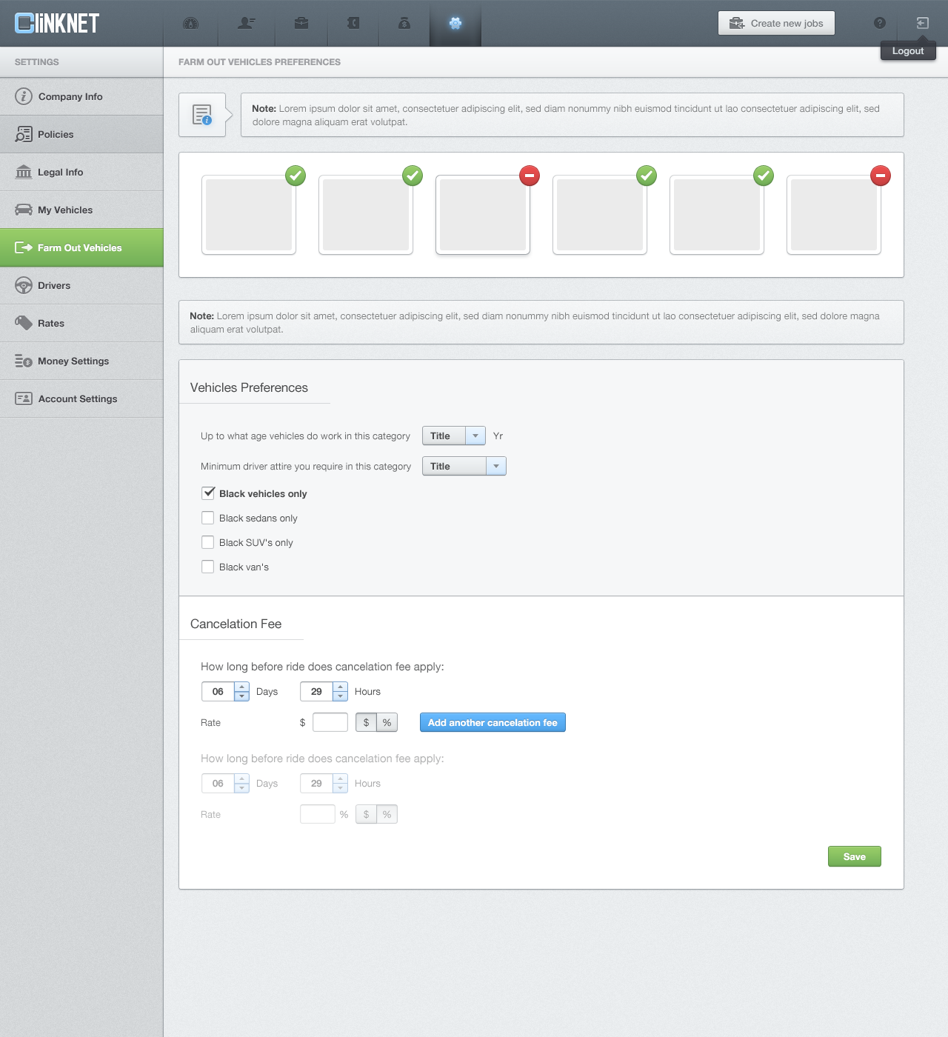The height and width of the screenshot is (1037, 948).
Task: Check Black sedans only
Action: point(208,518)
